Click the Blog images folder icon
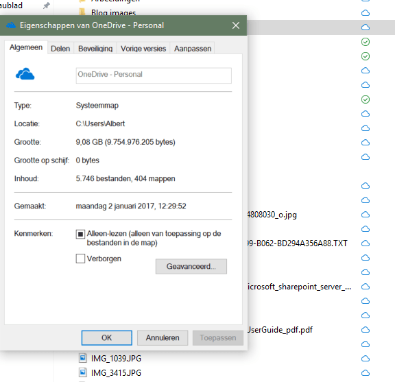 point(82,12)
